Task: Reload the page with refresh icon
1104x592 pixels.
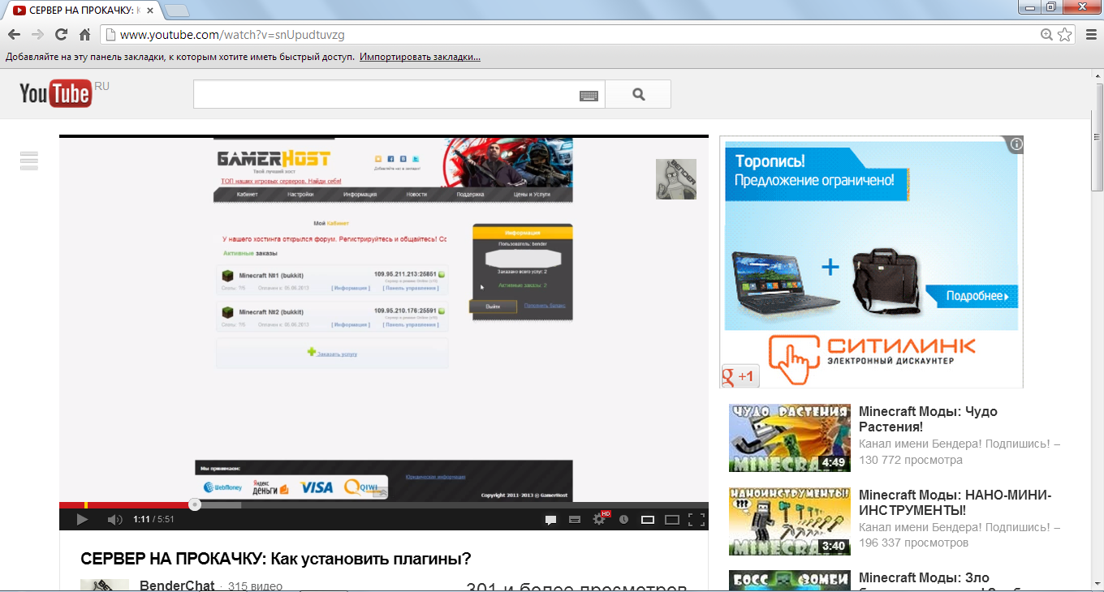Action: tap(61, 34)
